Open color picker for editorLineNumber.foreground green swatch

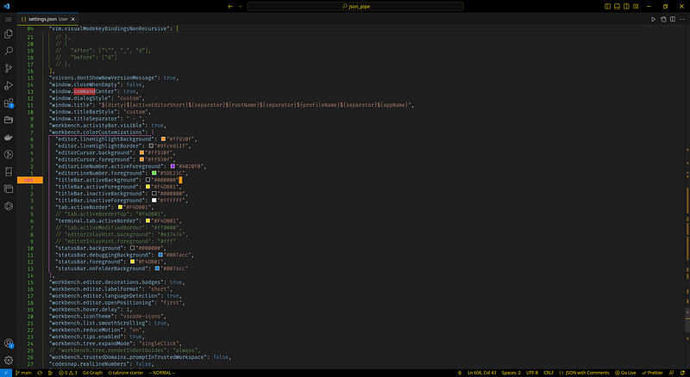[x=154, y=173]
